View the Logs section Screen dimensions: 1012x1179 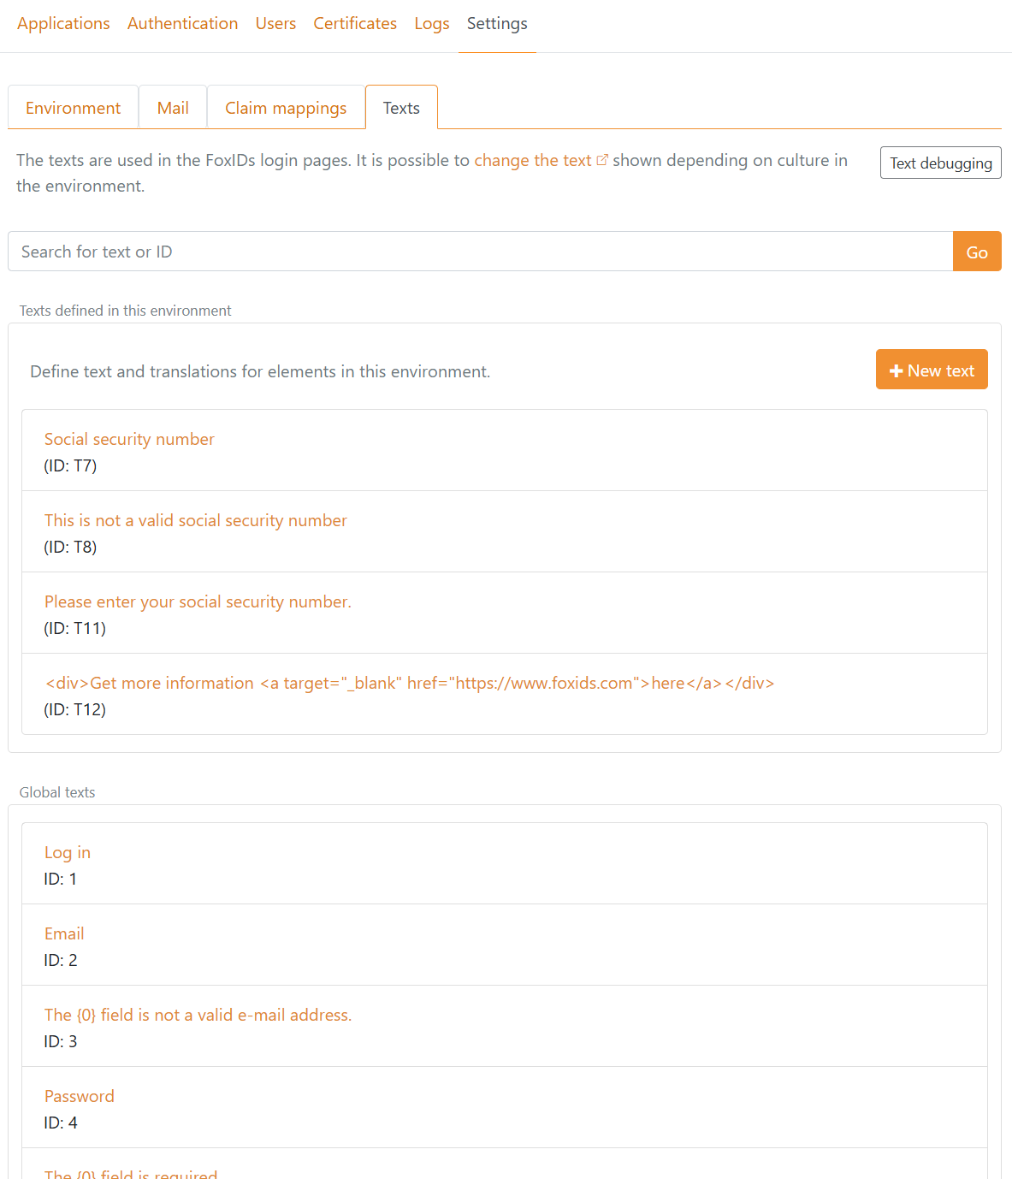tap(431, 23)
